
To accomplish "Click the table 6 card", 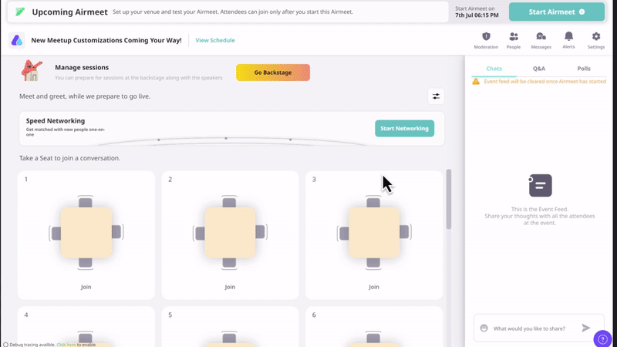I will [374, 327].
